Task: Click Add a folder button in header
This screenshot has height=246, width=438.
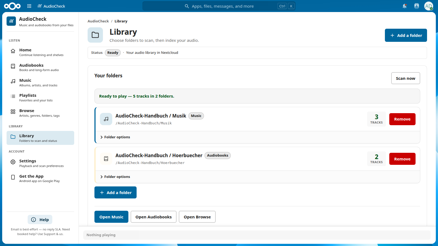Action: pos(406,35)
